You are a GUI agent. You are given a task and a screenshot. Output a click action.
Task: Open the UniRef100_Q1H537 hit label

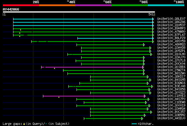[x=171, y=25]
